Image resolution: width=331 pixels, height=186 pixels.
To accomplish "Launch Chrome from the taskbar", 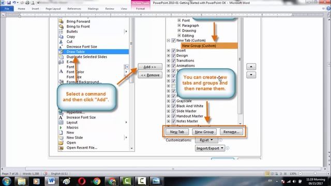I will pyautogui.click(x=97, y=181).
